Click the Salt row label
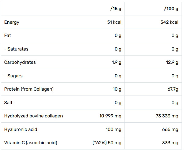The image size is (184, 151). tap(8, 103)
